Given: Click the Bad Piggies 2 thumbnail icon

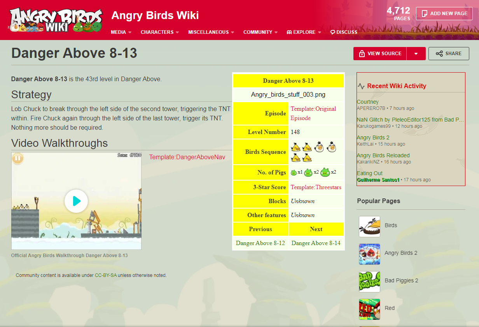Looking at the screenshot, I should click(x=369, y=282).
